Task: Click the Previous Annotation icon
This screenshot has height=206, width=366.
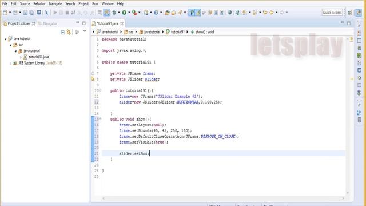Action: [254, 13]
